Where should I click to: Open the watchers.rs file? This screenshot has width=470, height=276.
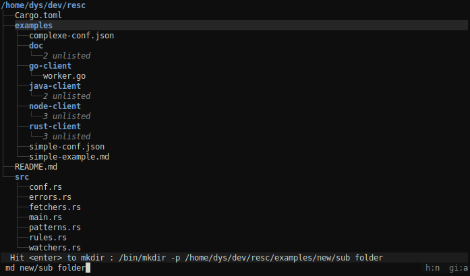[x=55, y=248]
